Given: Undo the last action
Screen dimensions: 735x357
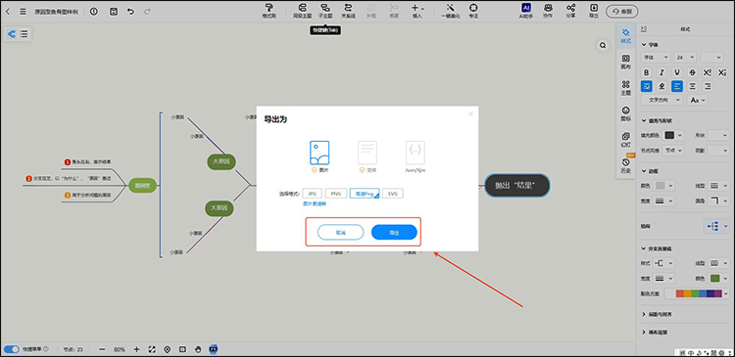Looking at the screenshot, I should 130,11.
